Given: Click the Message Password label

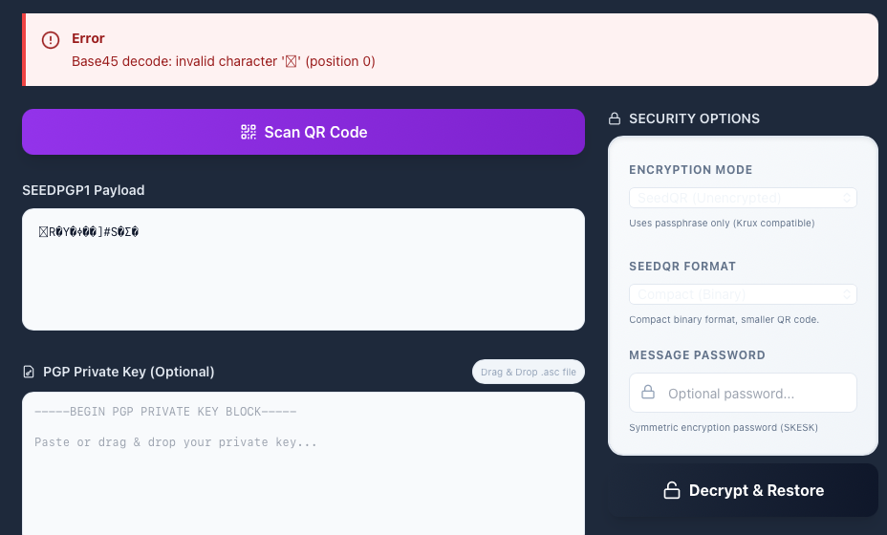Looking at the screenshot, I should pos(697,355).
